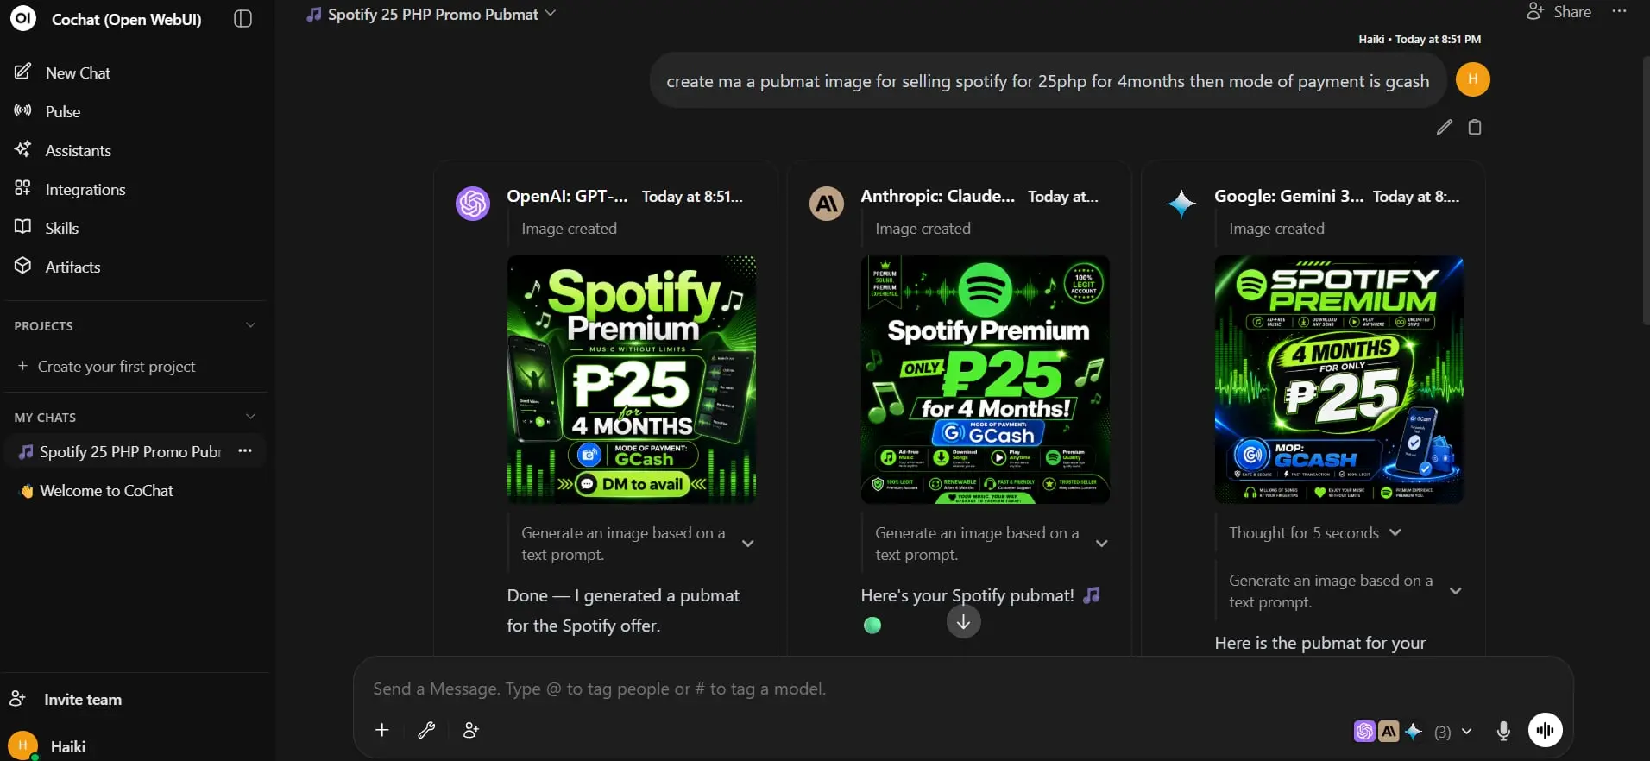Click Create your first project

click(107, 366)
